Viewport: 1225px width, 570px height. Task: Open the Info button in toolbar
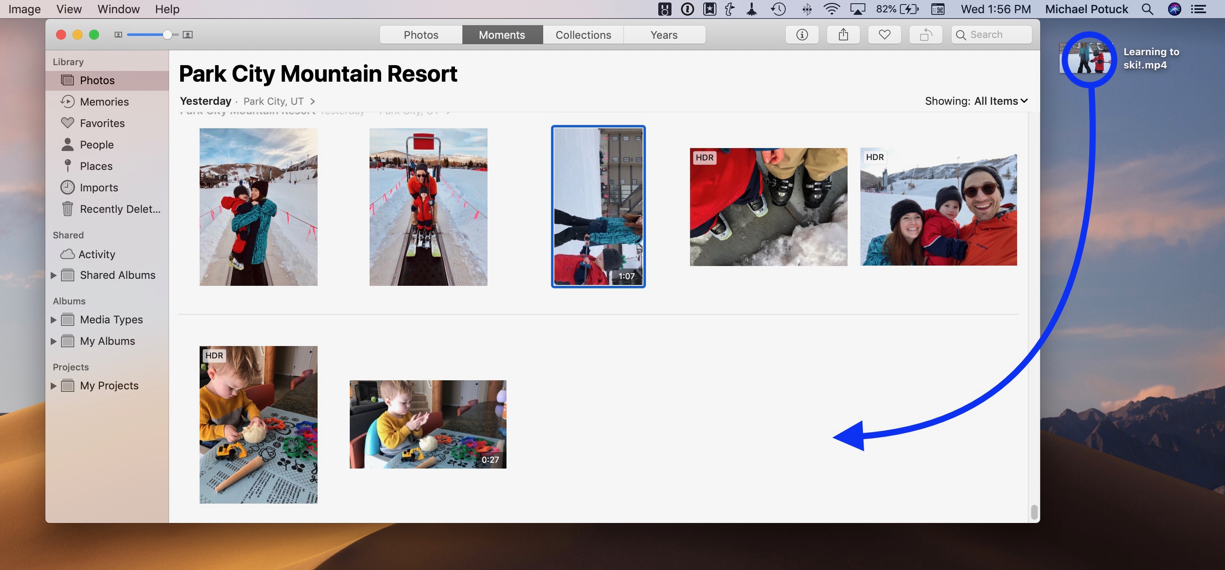802,35
